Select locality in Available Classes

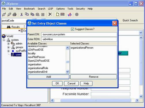47,53
